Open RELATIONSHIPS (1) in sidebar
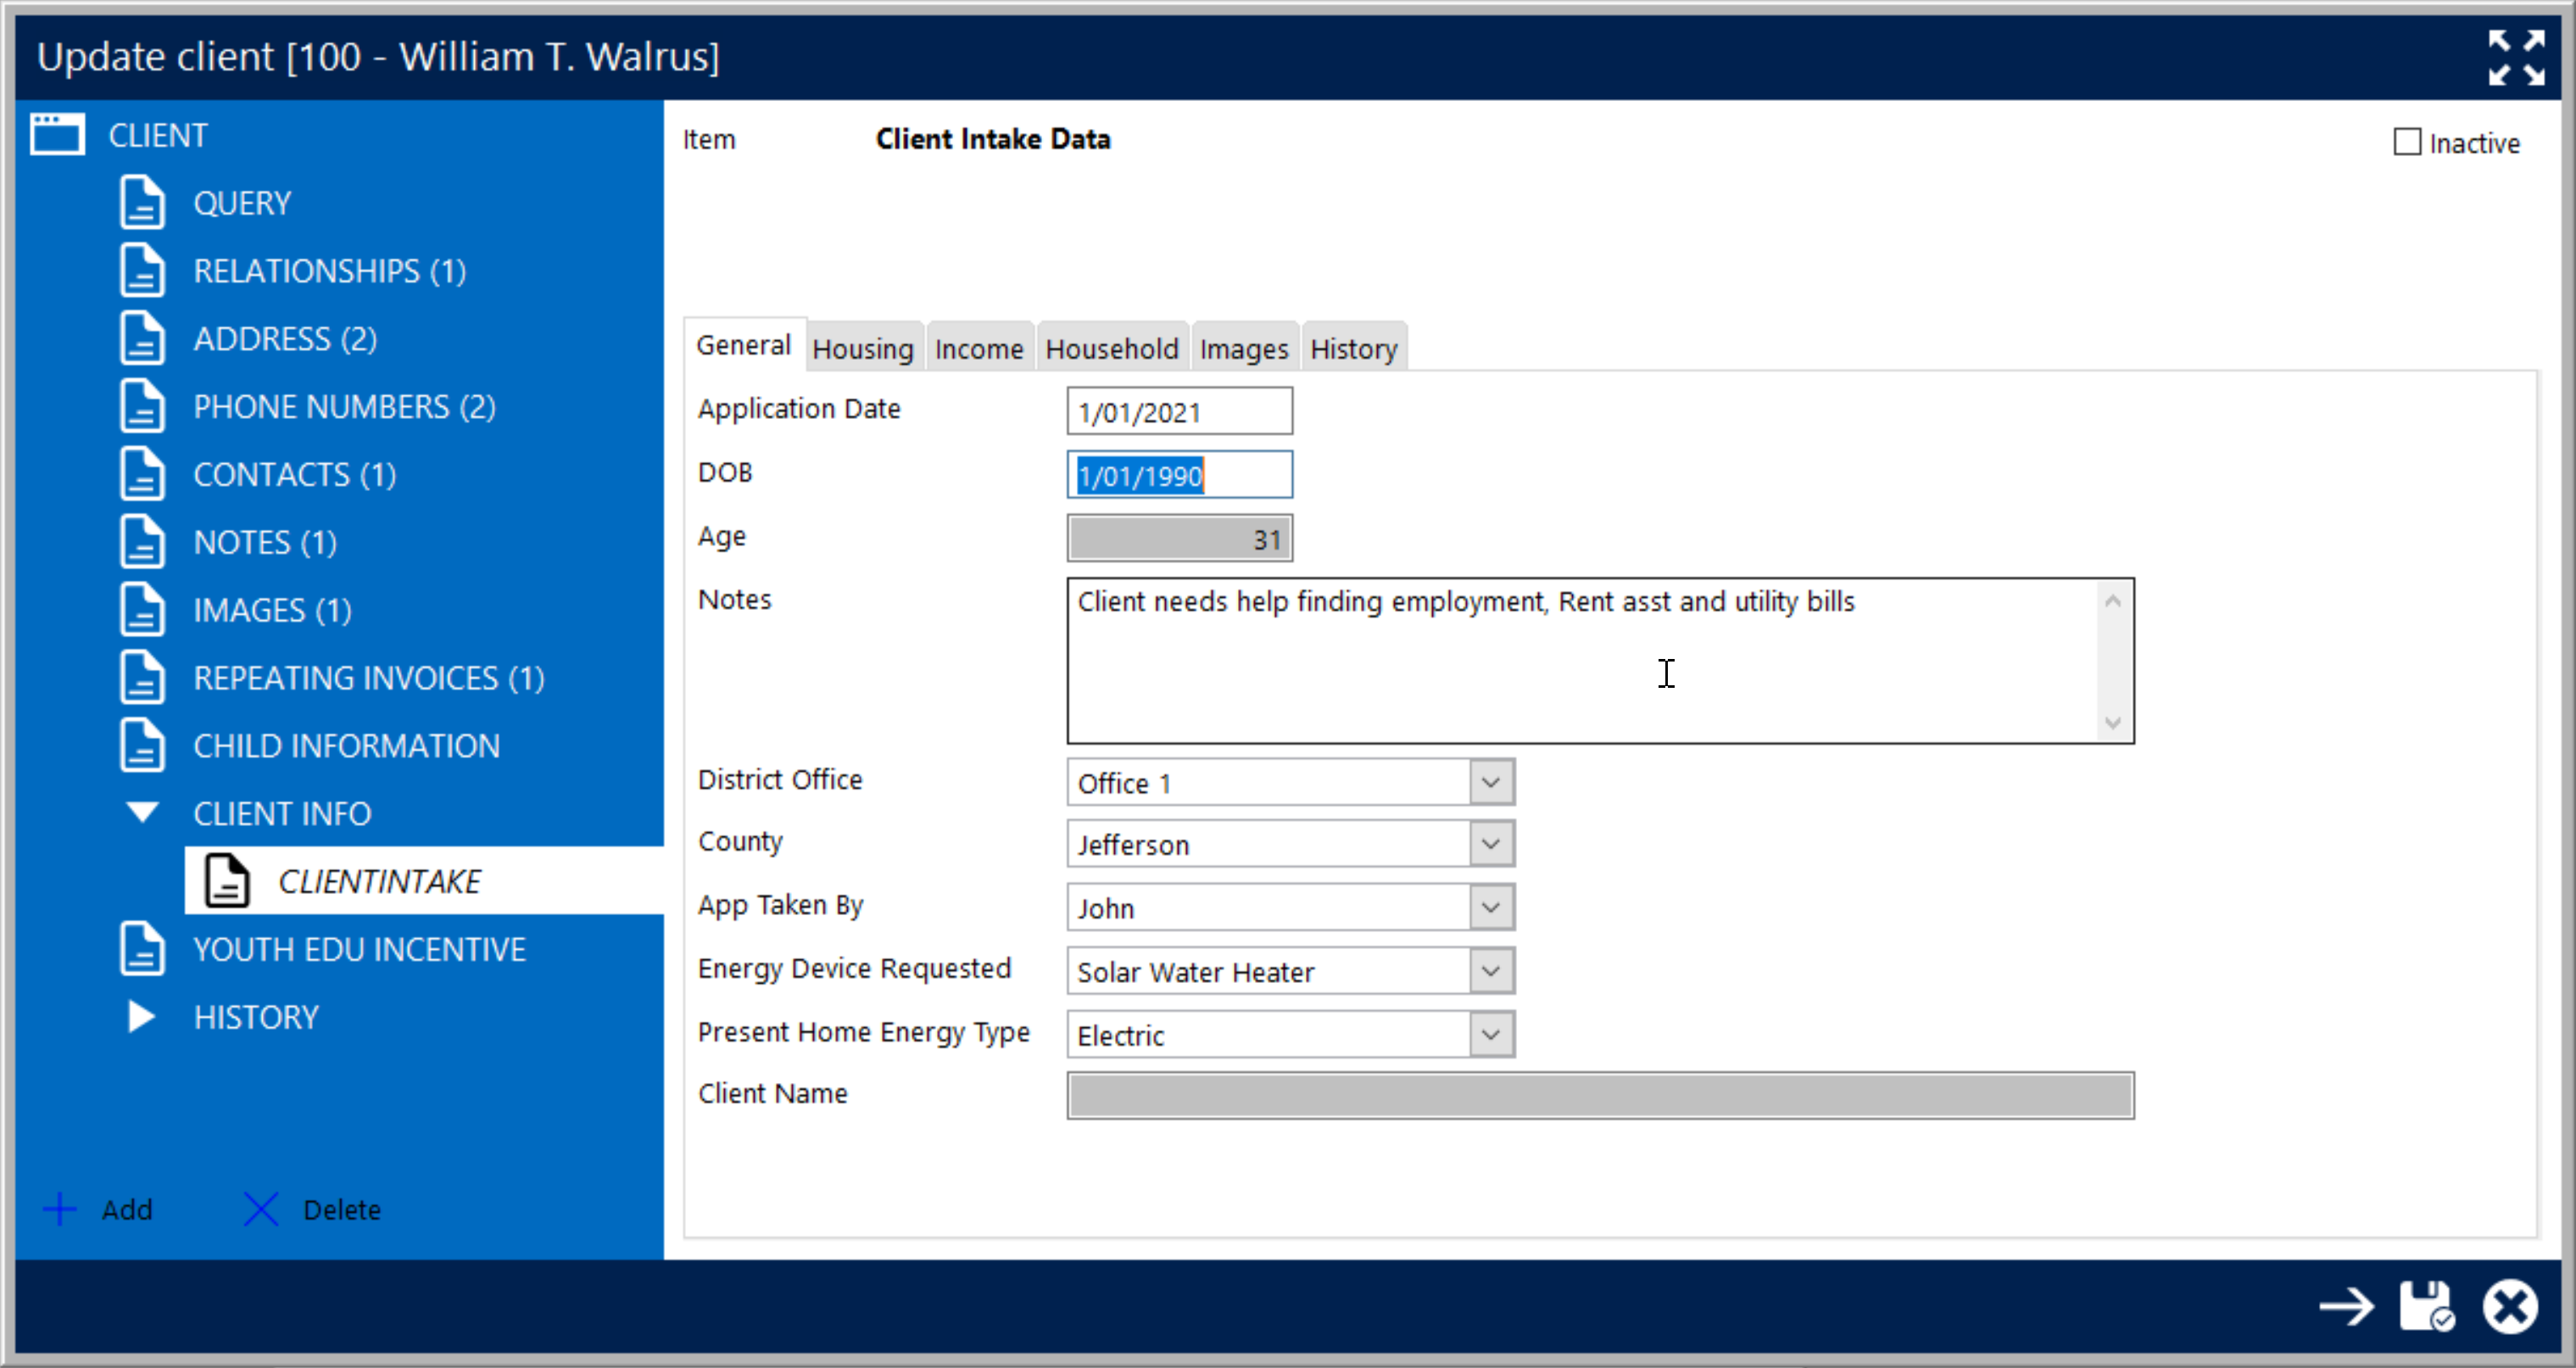This screenshot has width=2576, height=1368. pos(329,271)
